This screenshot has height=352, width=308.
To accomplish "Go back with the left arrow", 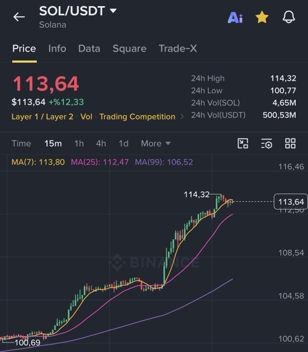I will coord(19,17).
